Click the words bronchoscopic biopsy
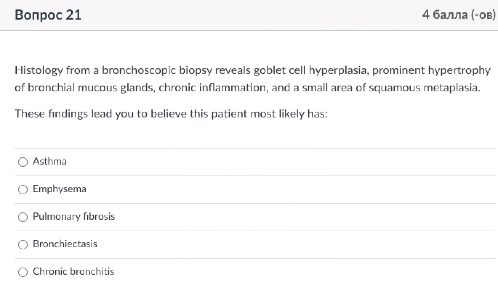The image size is (498, 298). pos(157,70)
